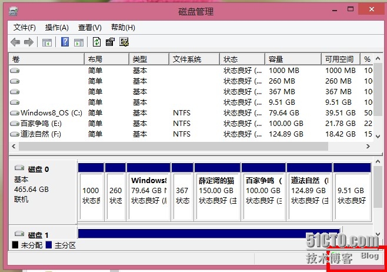
Task: Sort by the 文件系统 column header
Action: [194, 59]
